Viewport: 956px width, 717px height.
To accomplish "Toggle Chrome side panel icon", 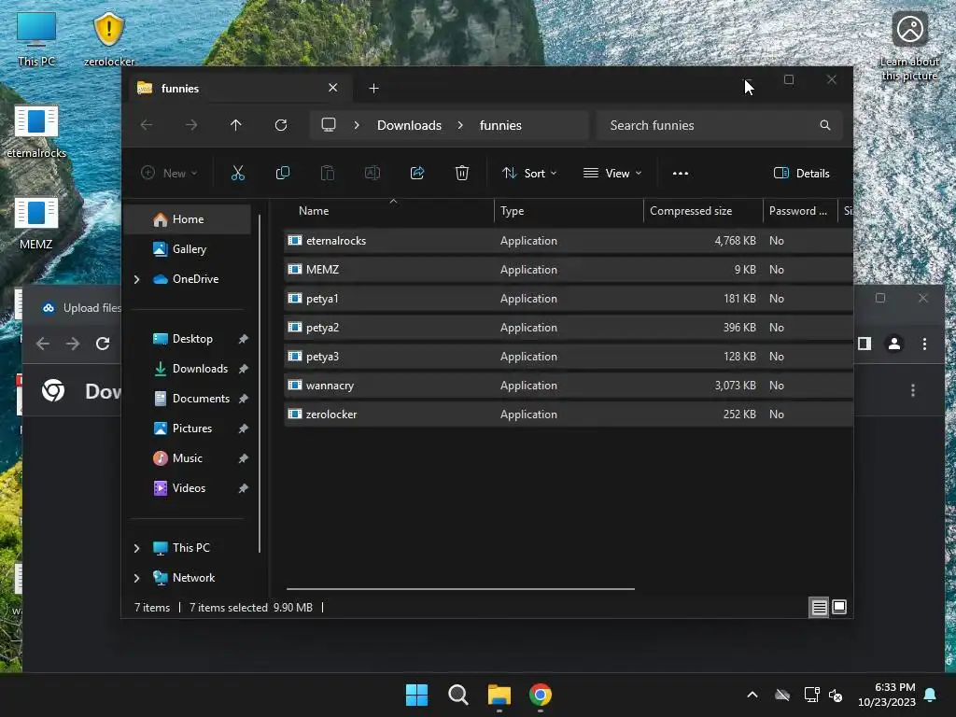I will tap(864, 344).
